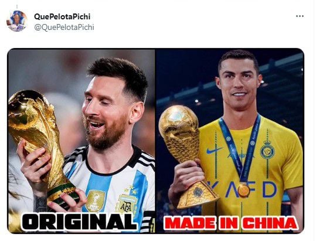This screenshot has width=316, height=241.
Task: Click the black ORIGINAL caption text
Action: point(79,222)
